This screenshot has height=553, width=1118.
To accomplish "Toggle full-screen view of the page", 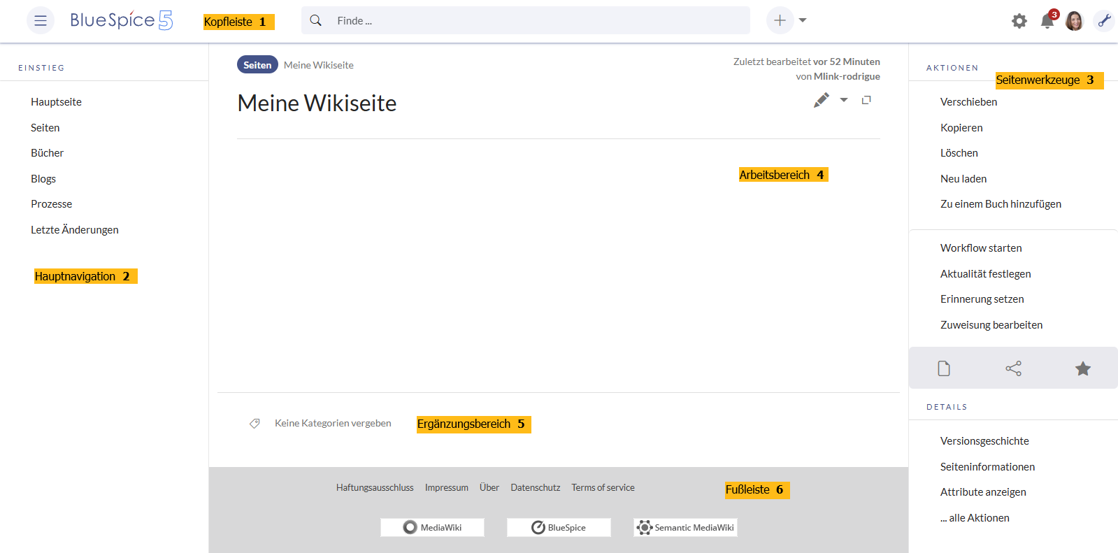I will [866, 100].
